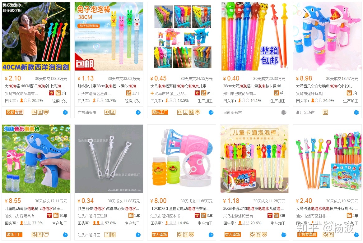Click the 15-day return badge by 浙江金华市
Screen dimensions: 363x243
325,112
